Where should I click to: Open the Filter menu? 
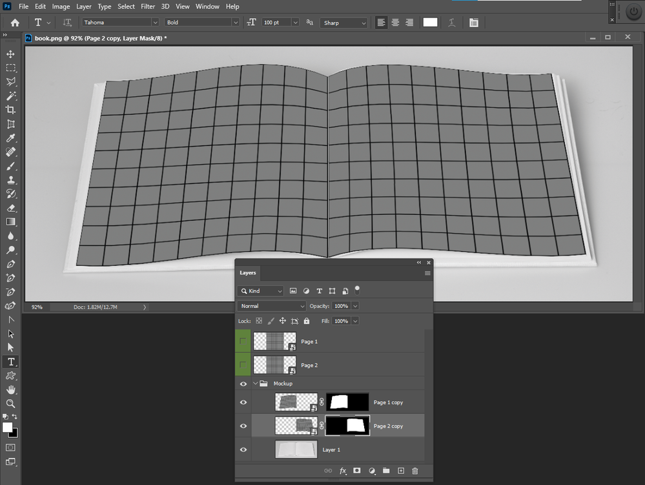point(148,6)
